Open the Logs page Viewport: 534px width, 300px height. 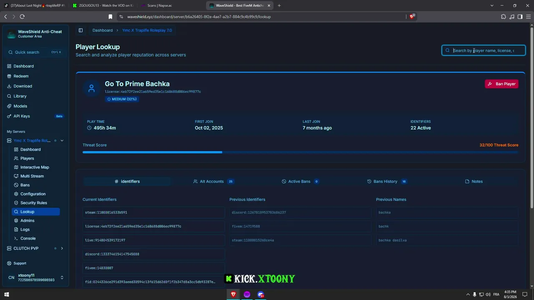[x=25, y=230]
